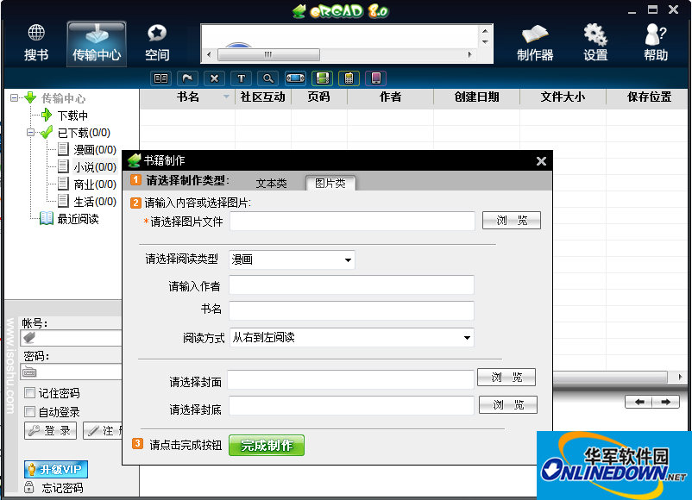Open the 请选择阅读类型 dropdown showing 漫画

(292, 259)
